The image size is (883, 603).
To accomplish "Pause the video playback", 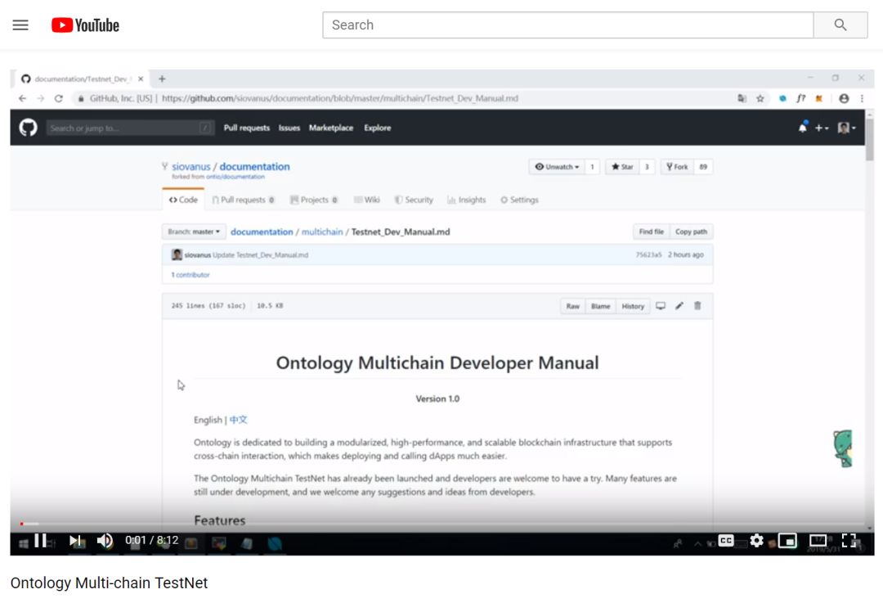I will coord(41,541).
